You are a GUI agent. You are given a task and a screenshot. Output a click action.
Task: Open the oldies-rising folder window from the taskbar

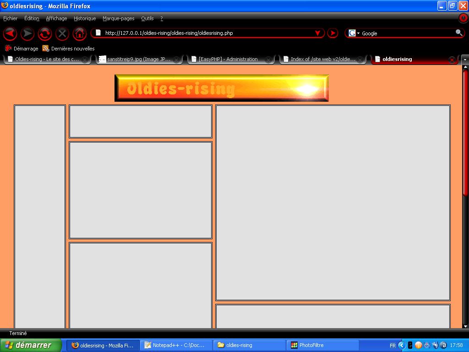coord(250,345)
